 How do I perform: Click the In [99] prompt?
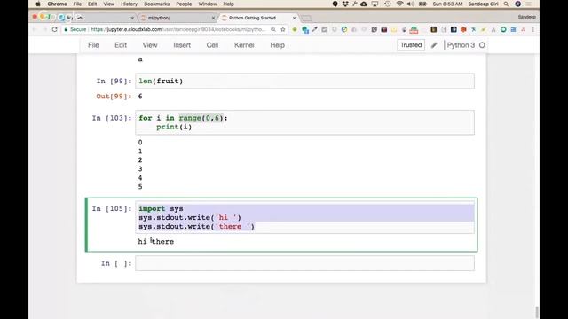[114, 81]
